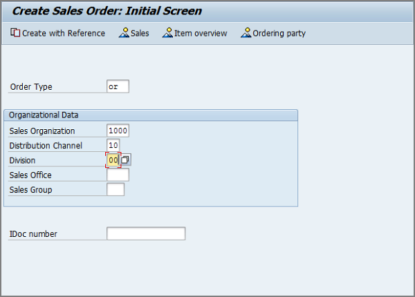
Task: Click the Item overview toolbar icon
Action: point(167,33)
